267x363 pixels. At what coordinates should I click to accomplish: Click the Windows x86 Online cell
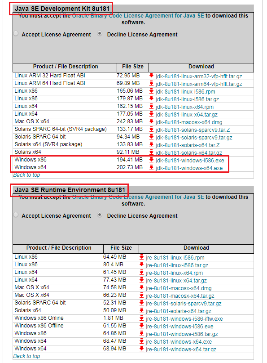pyautogui.click(x=39, y=318)
